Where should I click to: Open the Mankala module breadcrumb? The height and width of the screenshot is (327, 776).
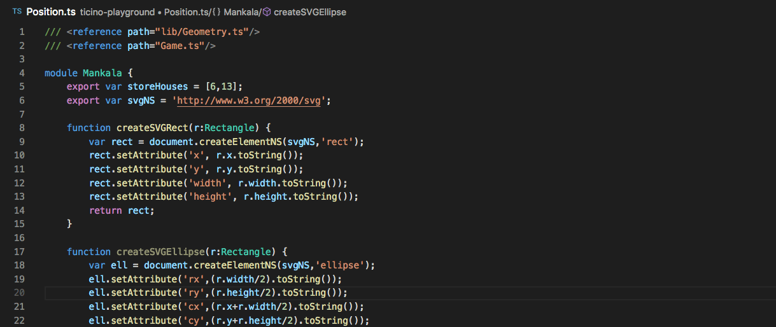coord(241,12)
